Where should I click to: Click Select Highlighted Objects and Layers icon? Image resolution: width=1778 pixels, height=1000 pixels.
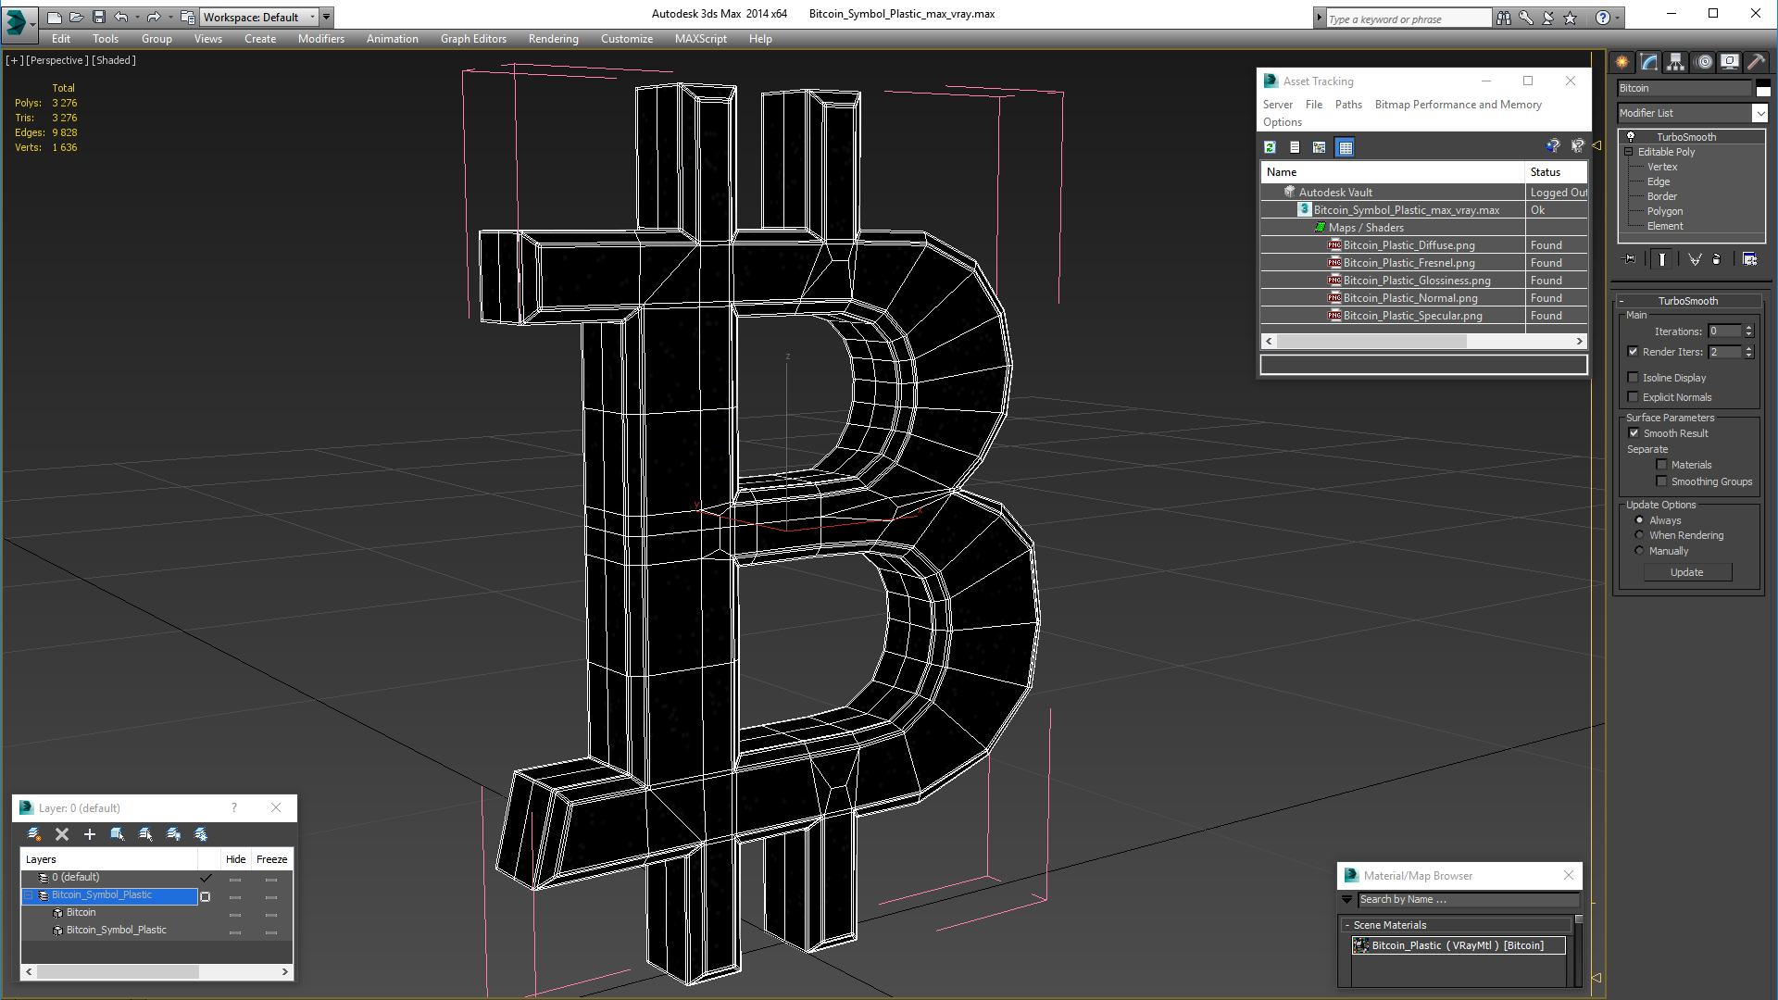coord(118,834)
